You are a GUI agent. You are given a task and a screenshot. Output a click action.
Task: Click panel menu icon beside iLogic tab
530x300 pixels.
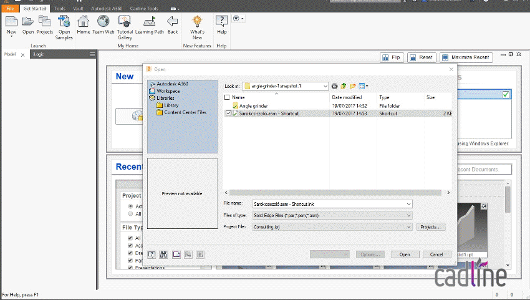92,54
